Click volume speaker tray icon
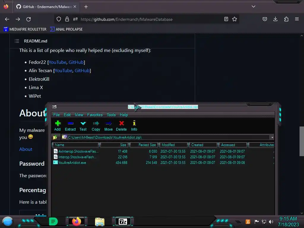 (x=271, y=221)
